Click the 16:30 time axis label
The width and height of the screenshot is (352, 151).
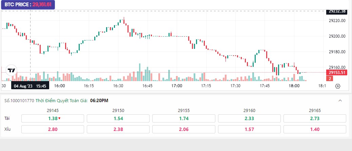118,86
